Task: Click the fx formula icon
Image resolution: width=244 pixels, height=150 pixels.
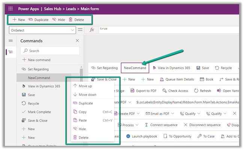Action: pos(92,30)
